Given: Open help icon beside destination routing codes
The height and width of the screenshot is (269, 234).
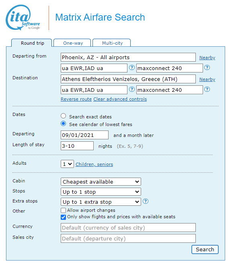Looking at the screenshot, I should 132,89.
